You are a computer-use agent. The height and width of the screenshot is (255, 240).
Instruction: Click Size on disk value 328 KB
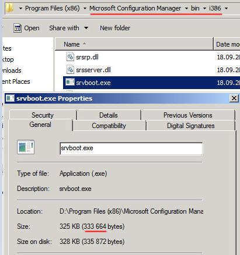[x=92, y=242]
